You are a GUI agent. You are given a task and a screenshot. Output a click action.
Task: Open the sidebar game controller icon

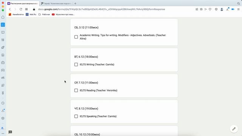pyautogui.click(x=3, y=70)
